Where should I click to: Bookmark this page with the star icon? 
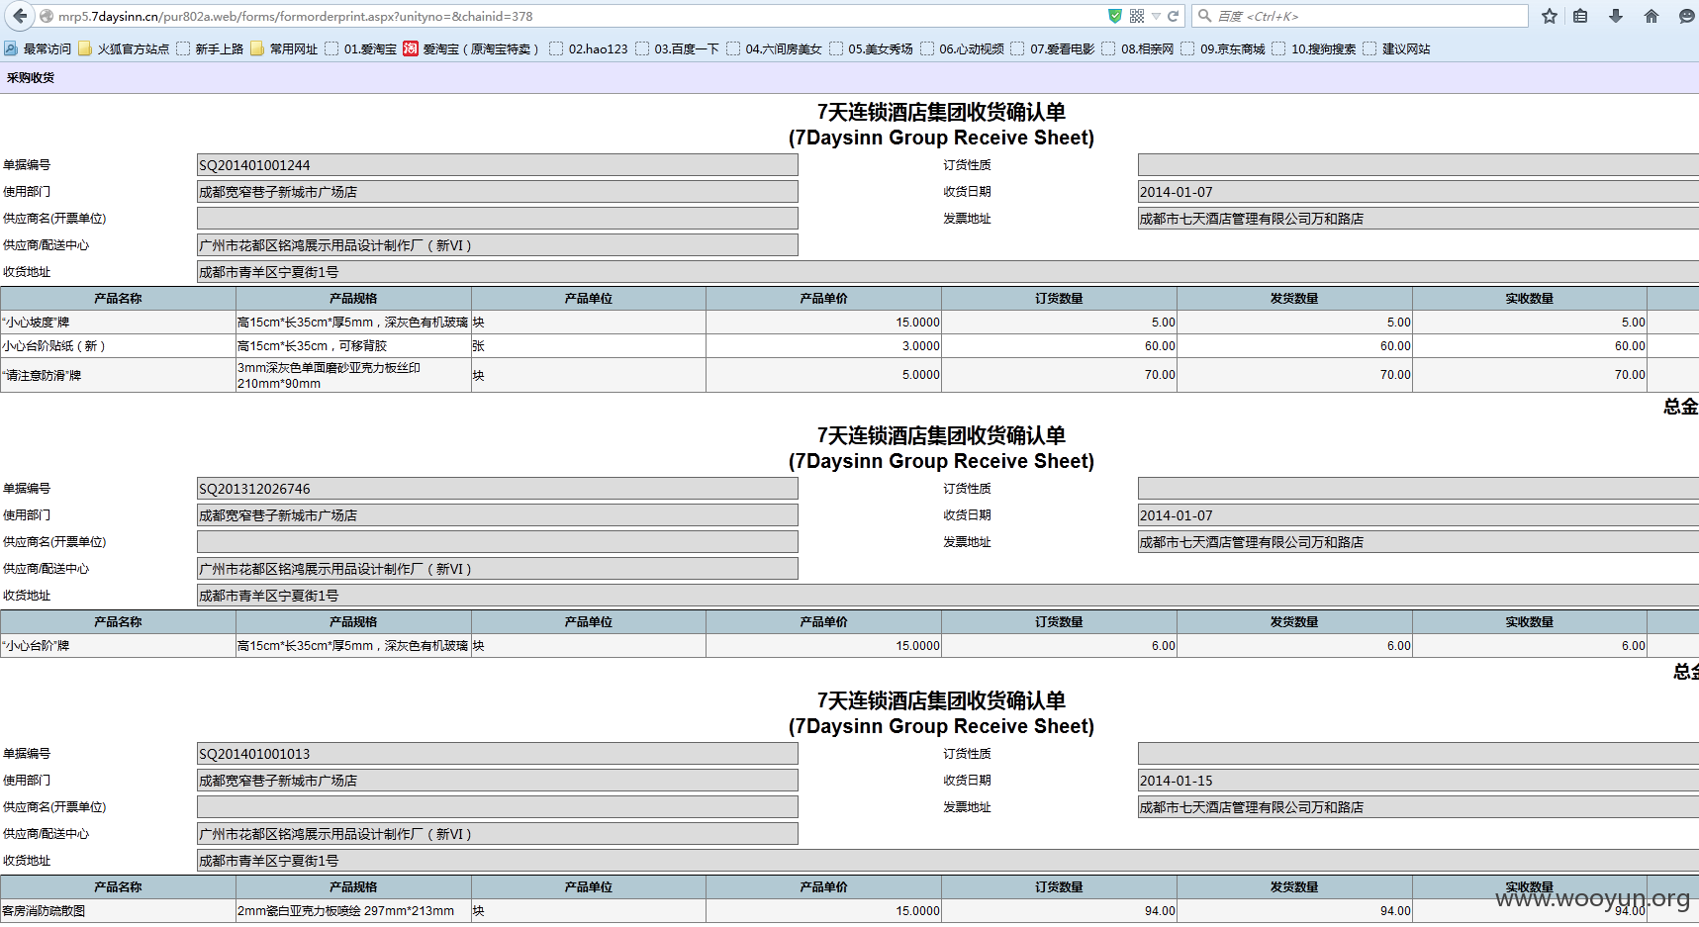tap(1549, 16)
